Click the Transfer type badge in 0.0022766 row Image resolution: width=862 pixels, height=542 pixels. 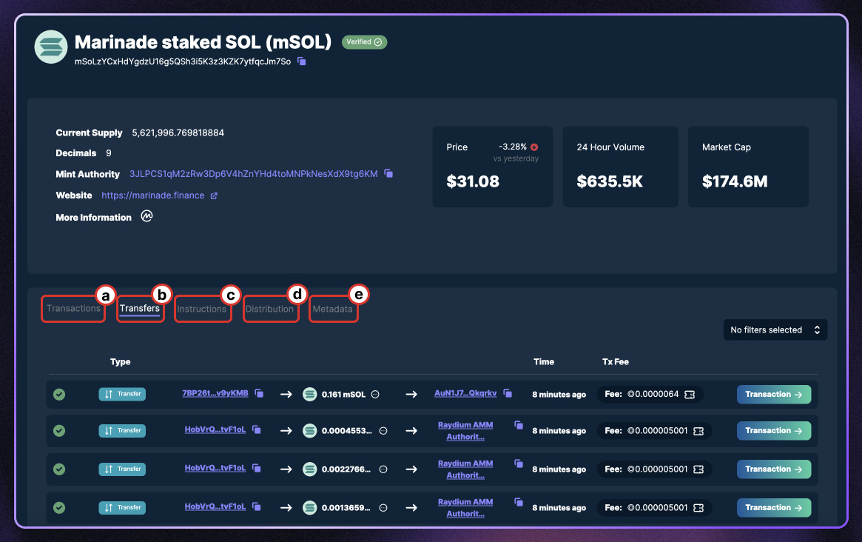coord(122,469)
